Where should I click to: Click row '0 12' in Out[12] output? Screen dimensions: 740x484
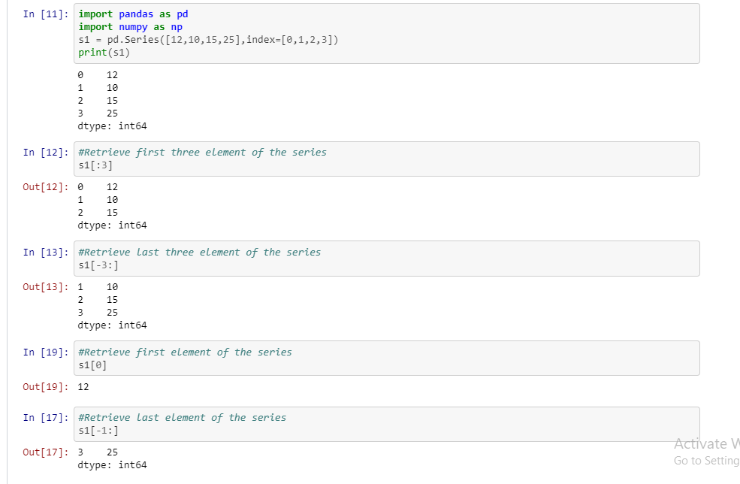tap(98, 187)
